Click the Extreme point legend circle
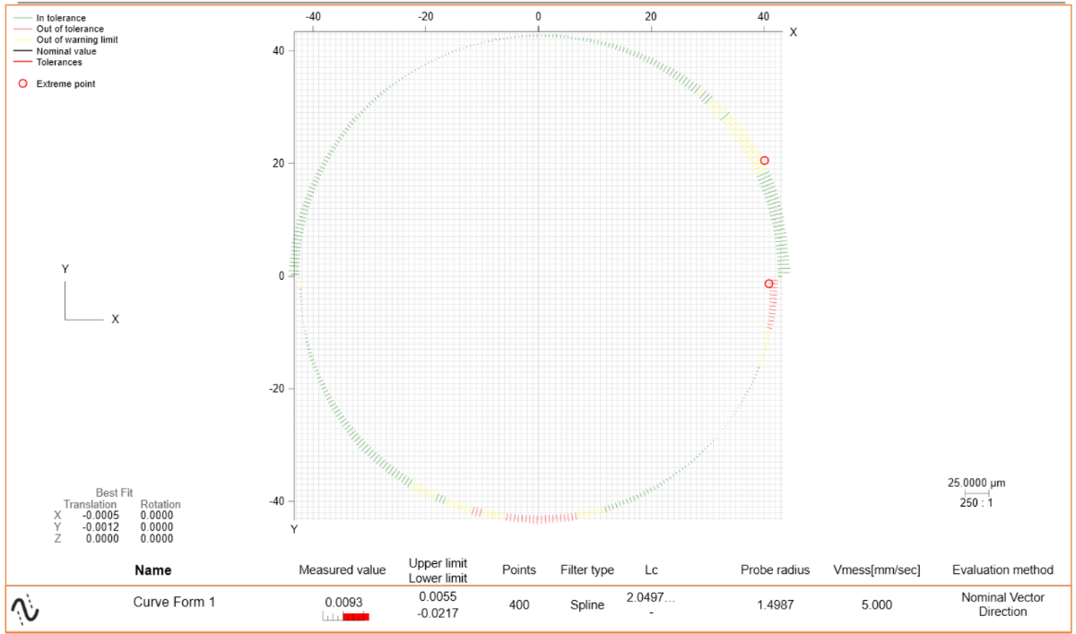Screen dimensions: 1076x634 (22, 83)
